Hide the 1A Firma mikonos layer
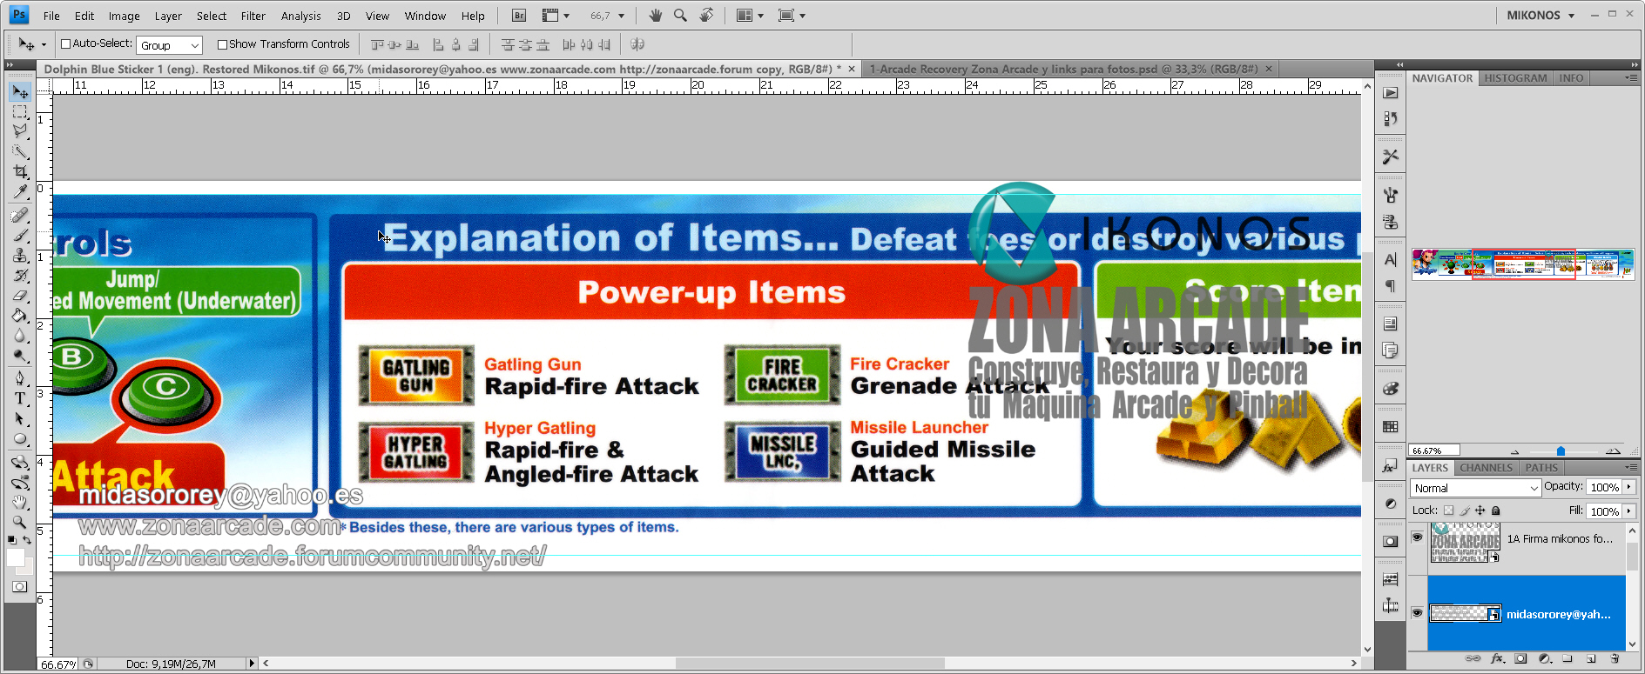This screenshot has height=674, width=1645. [x=1417, y=537]
